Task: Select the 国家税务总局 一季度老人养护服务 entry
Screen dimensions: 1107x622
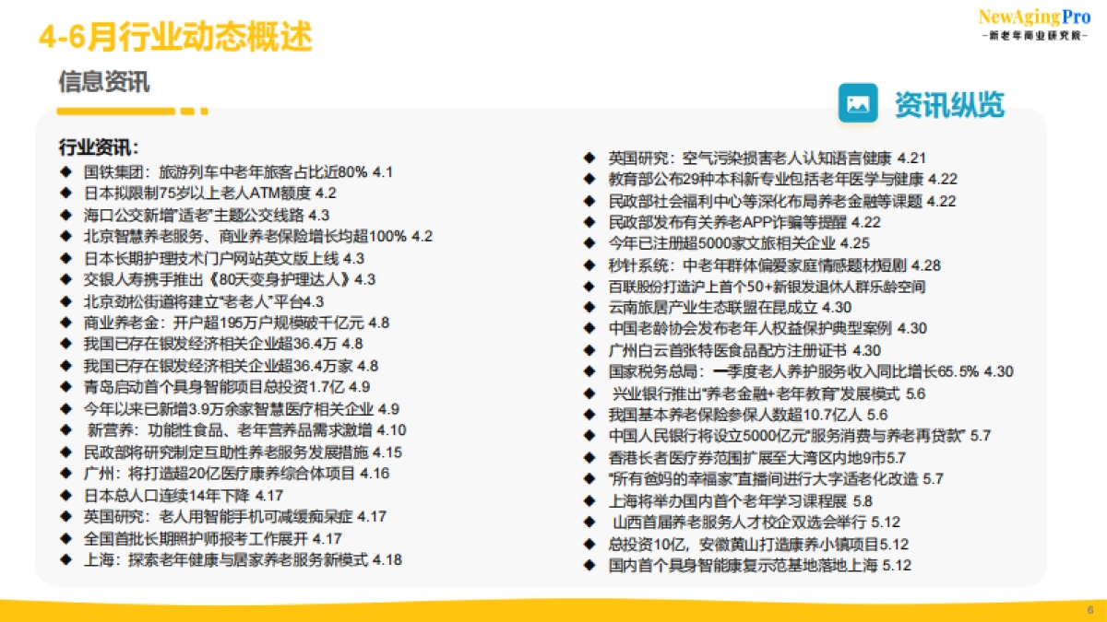Action: [x=810, y=371]
